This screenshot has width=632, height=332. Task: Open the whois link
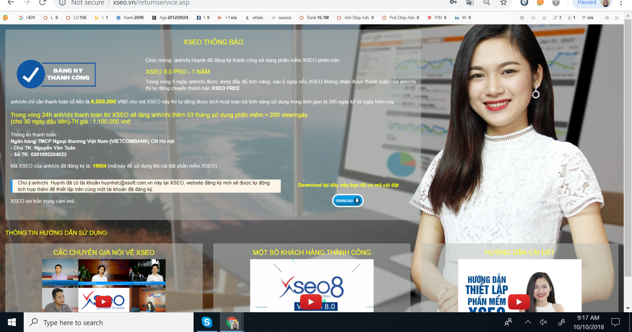(x=254, y=18)
